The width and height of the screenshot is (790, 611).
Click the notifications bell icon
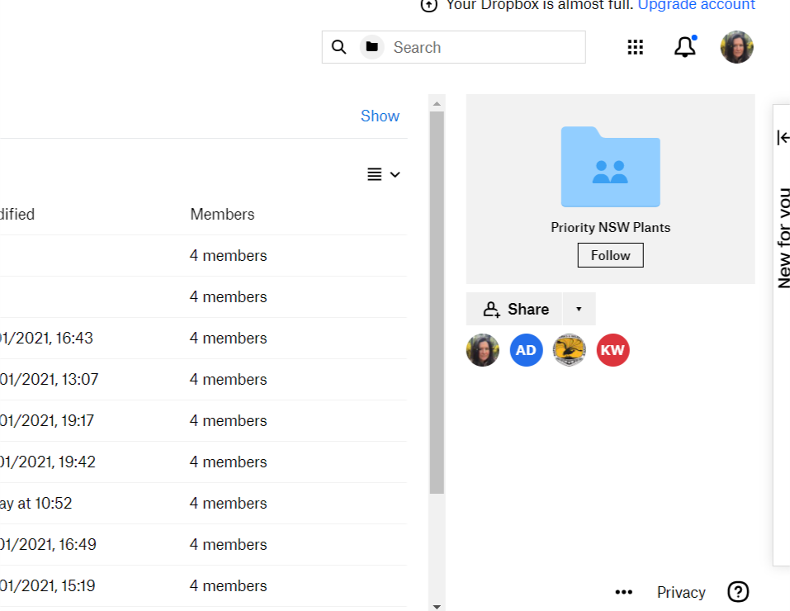point(684,47)
